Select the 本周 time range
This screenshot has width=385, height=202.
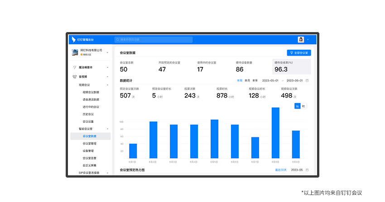[x=240, y=80]
